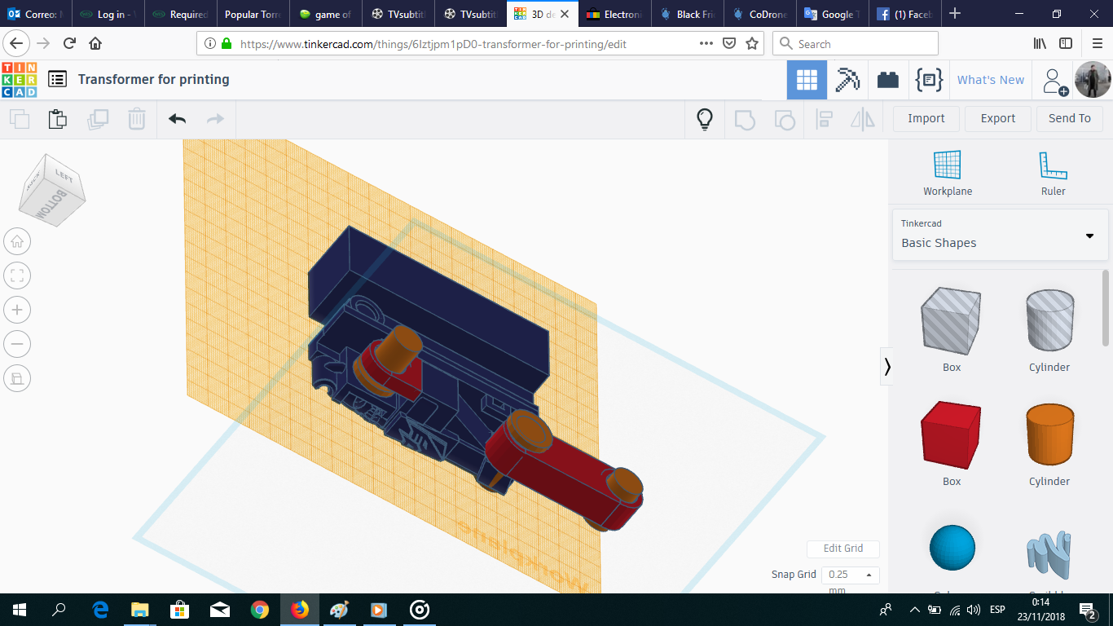The height and width of the screenshot is (626, 1113).
Task: Open the Bricks mode
Action: point(888,80)
